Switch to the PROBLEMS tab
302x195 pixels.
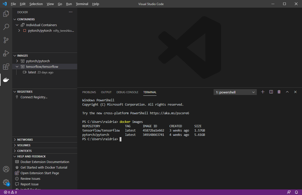[89, 92]
